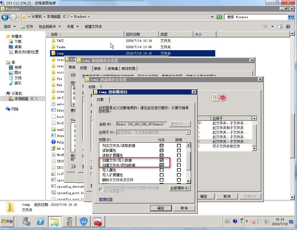297x230 pixels.
Task: Uncheck allow for 创建文件/写入数据
Action: click(161, 160)
